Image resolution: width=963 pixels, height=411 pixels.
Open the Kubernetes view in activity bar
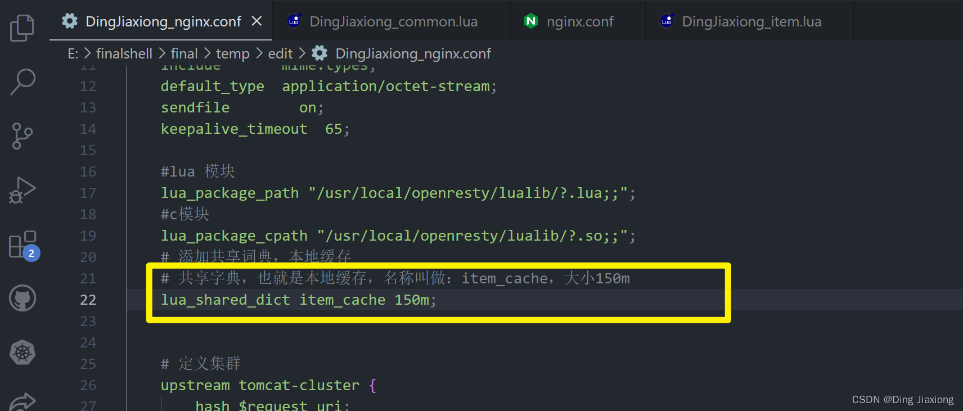click(22, 353)
